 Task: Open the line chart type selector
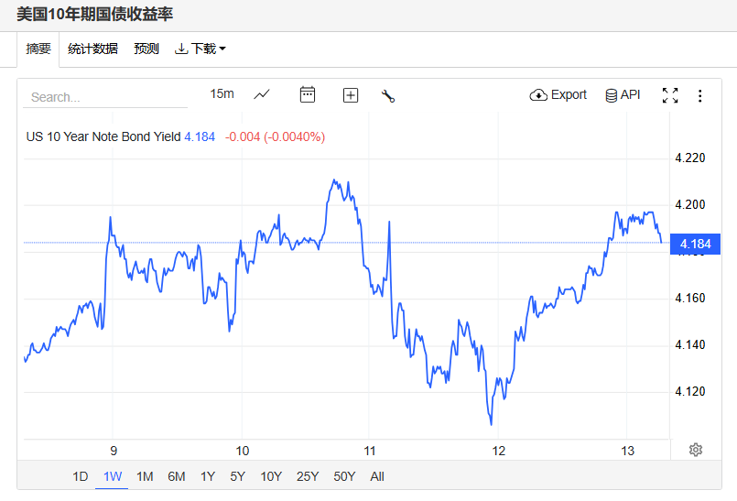tap(262, 94)
